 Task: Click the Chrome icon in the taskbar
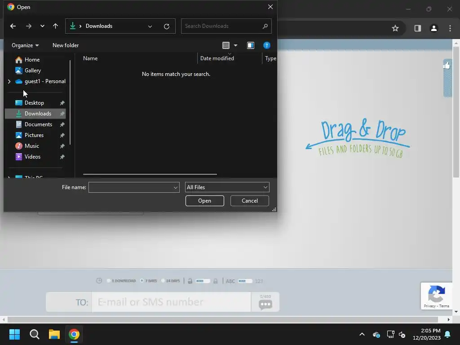[74, 334]
